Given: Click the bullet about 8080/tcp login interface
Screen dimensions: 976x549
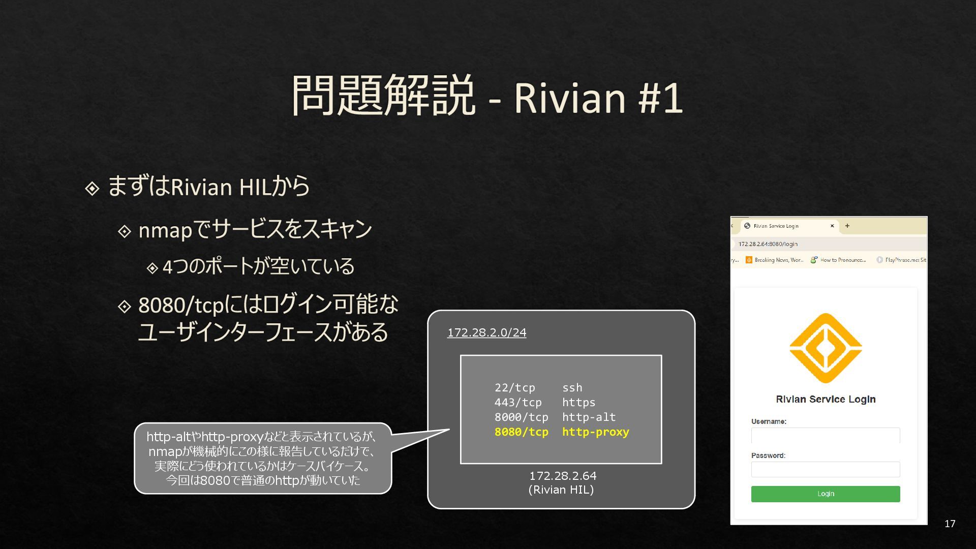Looking at the screenshot, I should tap(268, 318).
